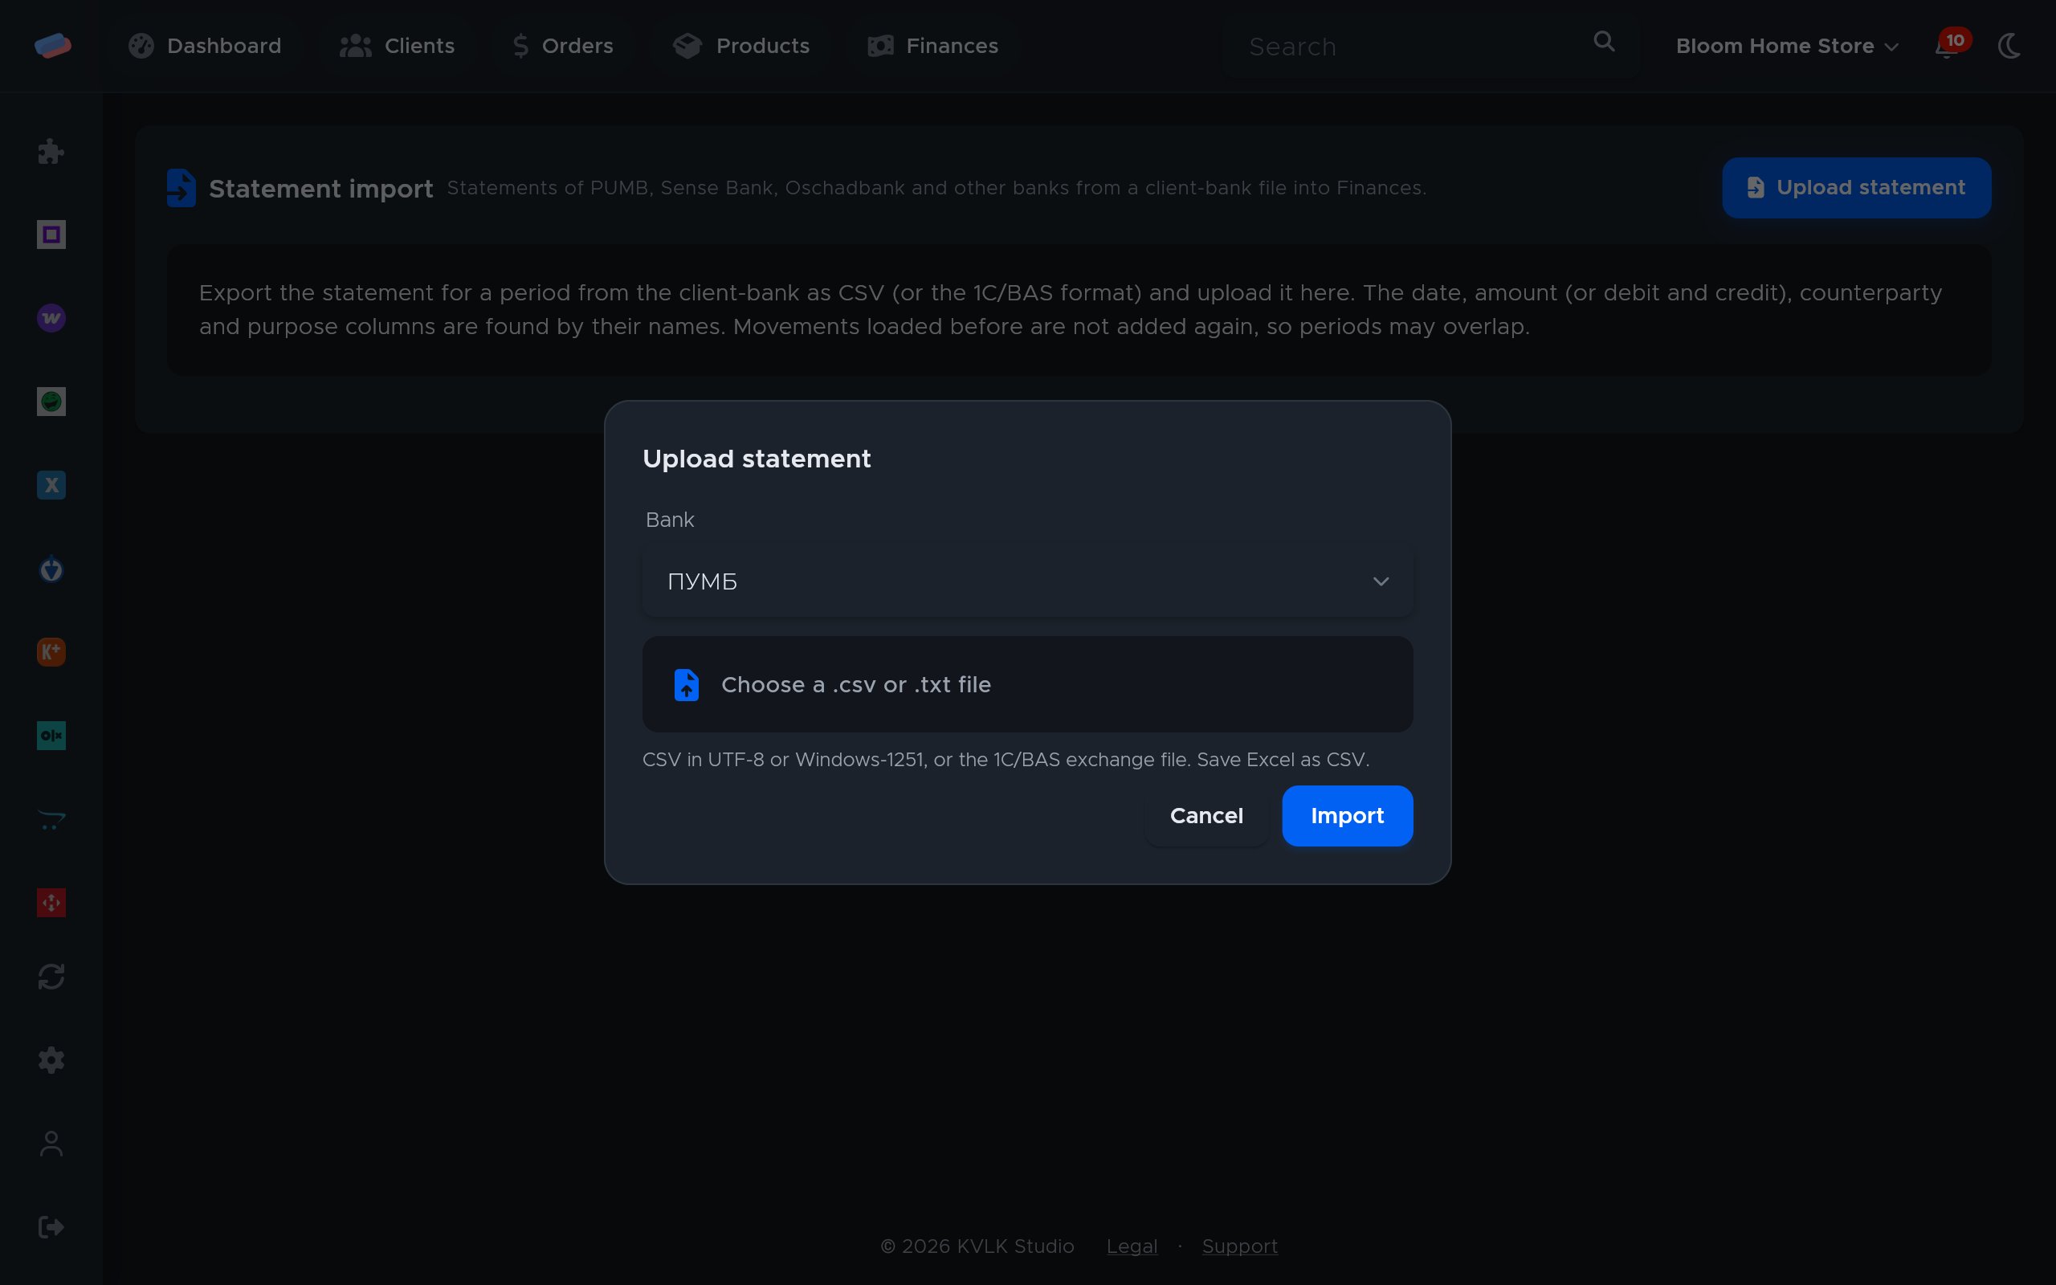Viewport: 2056px width, 1285px height.
Task: Click the blue file upload icon in dialog
Action: click(687, 685)
